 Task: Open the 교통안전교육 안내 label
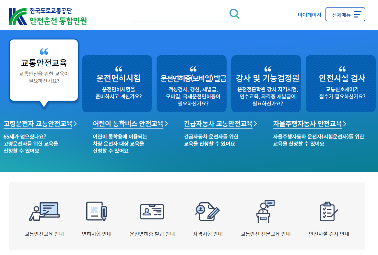coord(44,234)
